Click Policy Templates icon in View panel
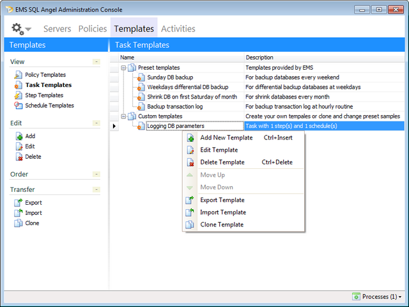Viewport: 409px width, 307px height. tap(18, 75)
